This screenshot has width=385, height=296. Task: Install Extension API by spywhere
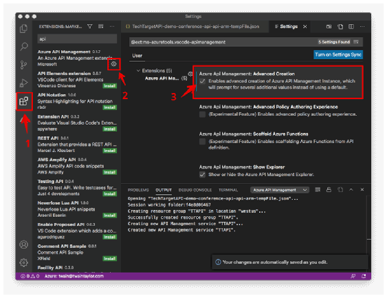click(x=109, y=129)
